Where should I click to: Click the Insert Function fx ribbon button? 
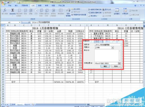[5, 12]
